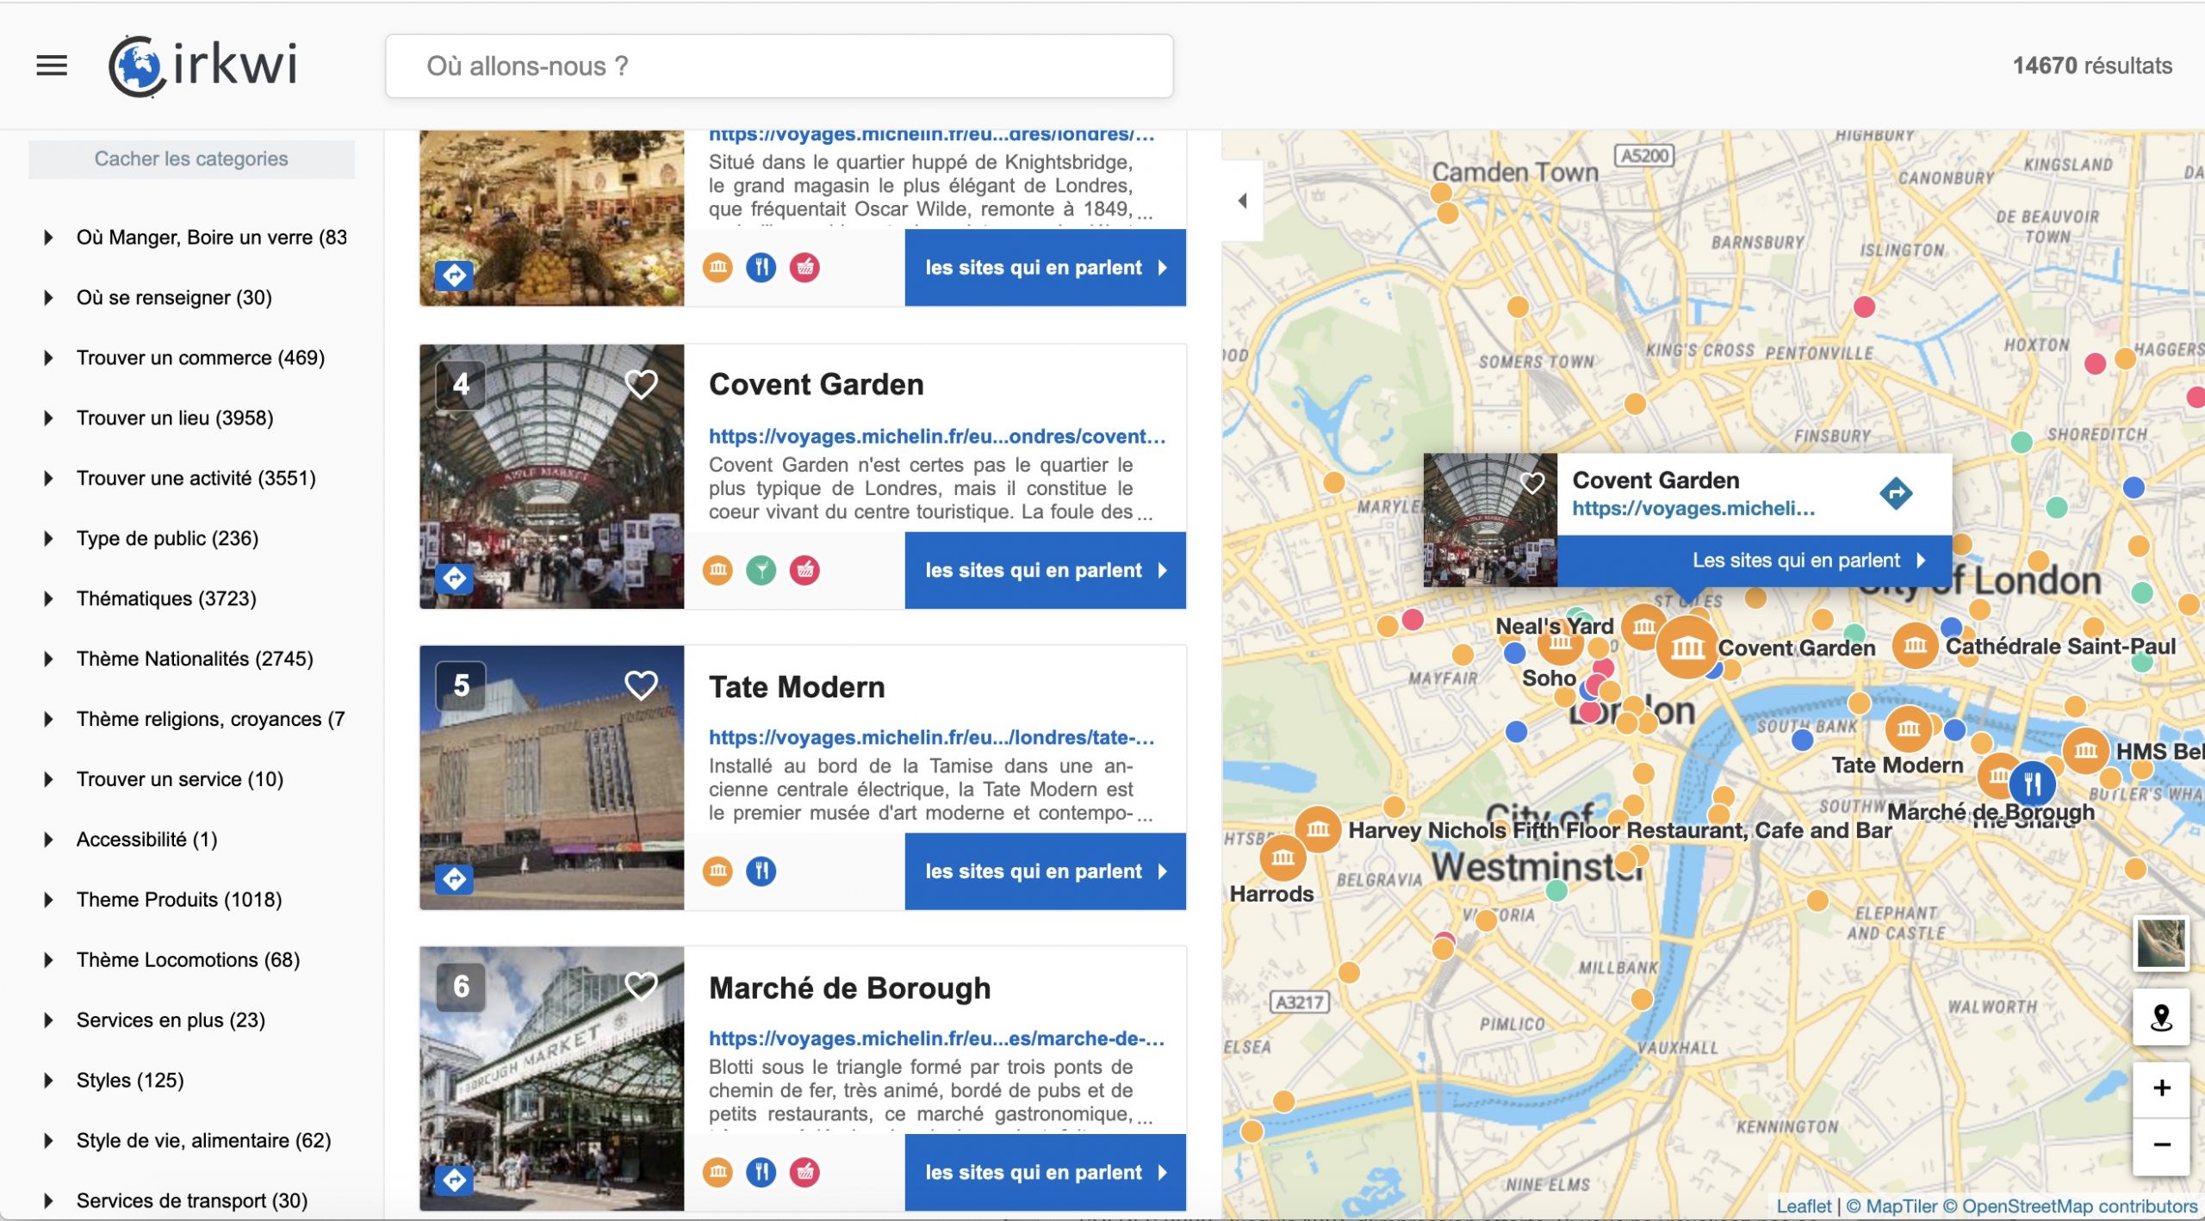
Task: Click green cocktail icon on Covent Garden card
Action: pyautogui.click(x=761, y=570)
